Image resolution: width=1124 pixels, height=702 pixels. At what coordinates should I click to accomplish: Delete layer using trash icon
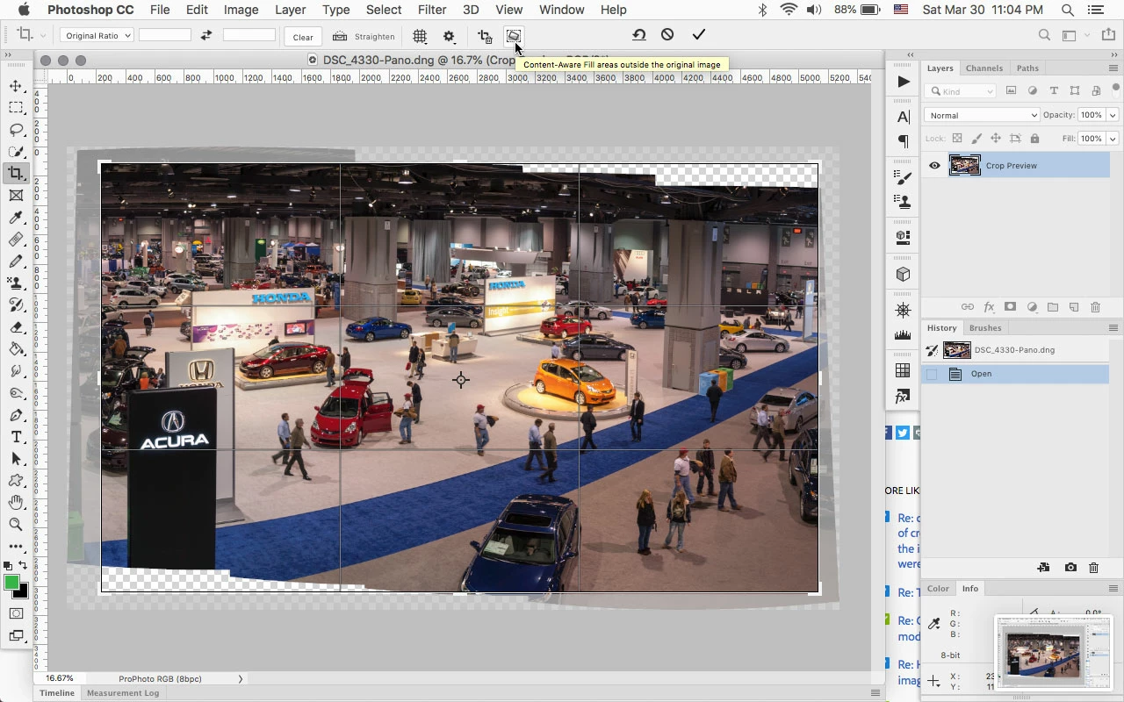(x=1095, y=307)
